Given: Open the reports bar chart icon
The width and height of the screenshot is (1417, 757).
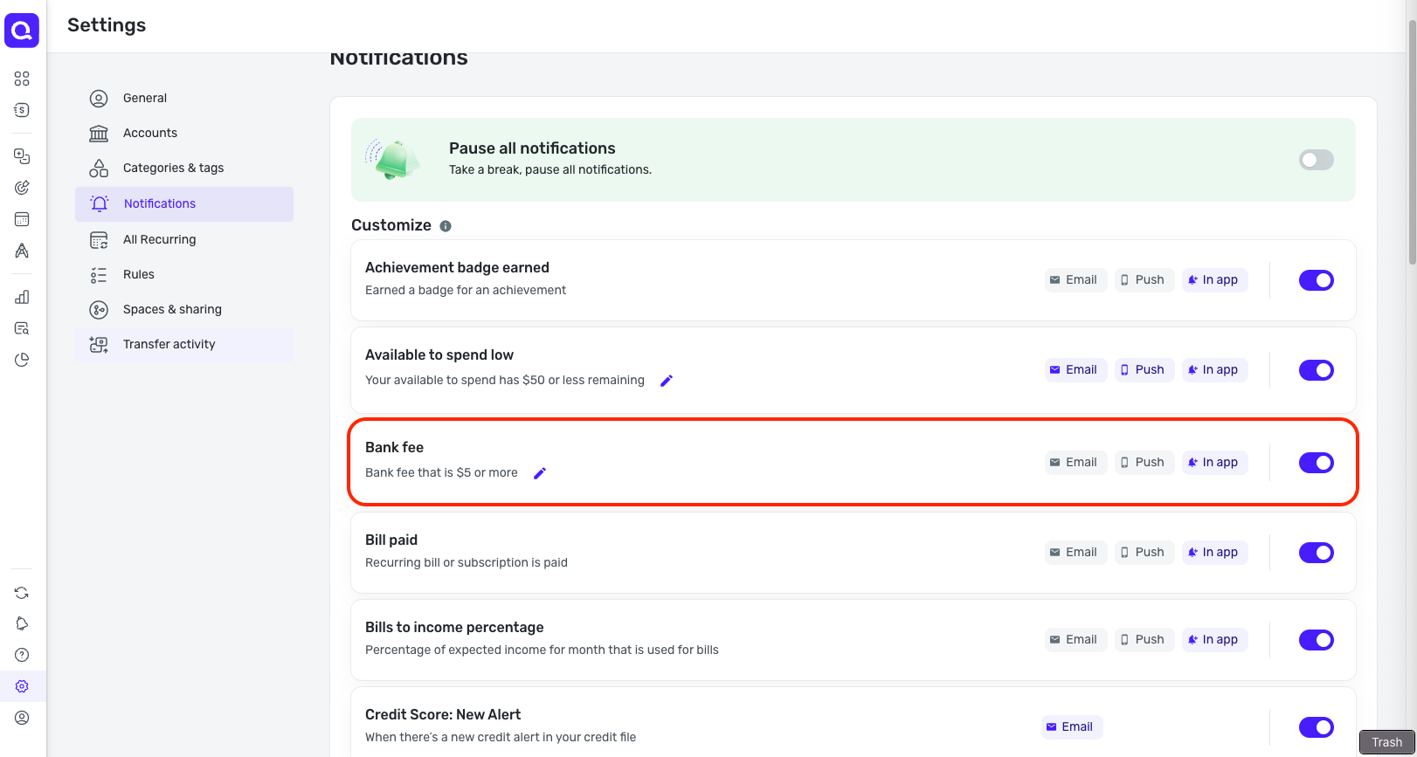Looking at the screenshot, I should pyautogui.click(x=22, y=297).
